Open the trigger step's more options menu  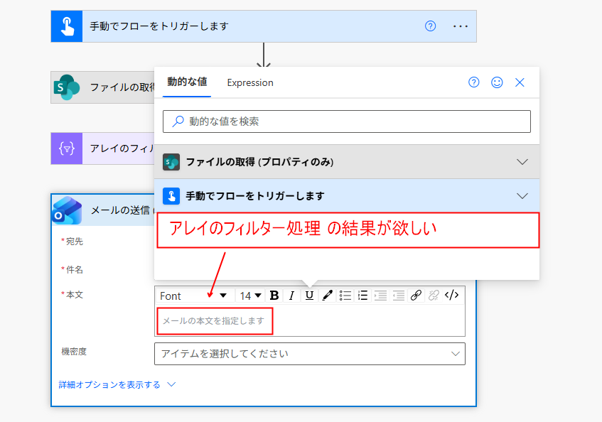click(x=461, y=26)
